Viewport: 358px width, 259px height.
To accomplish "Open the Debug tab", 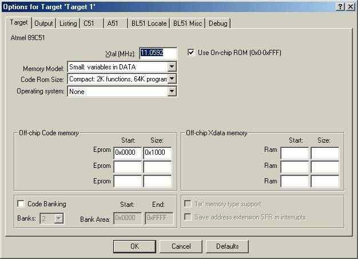I will pos(218,23).
